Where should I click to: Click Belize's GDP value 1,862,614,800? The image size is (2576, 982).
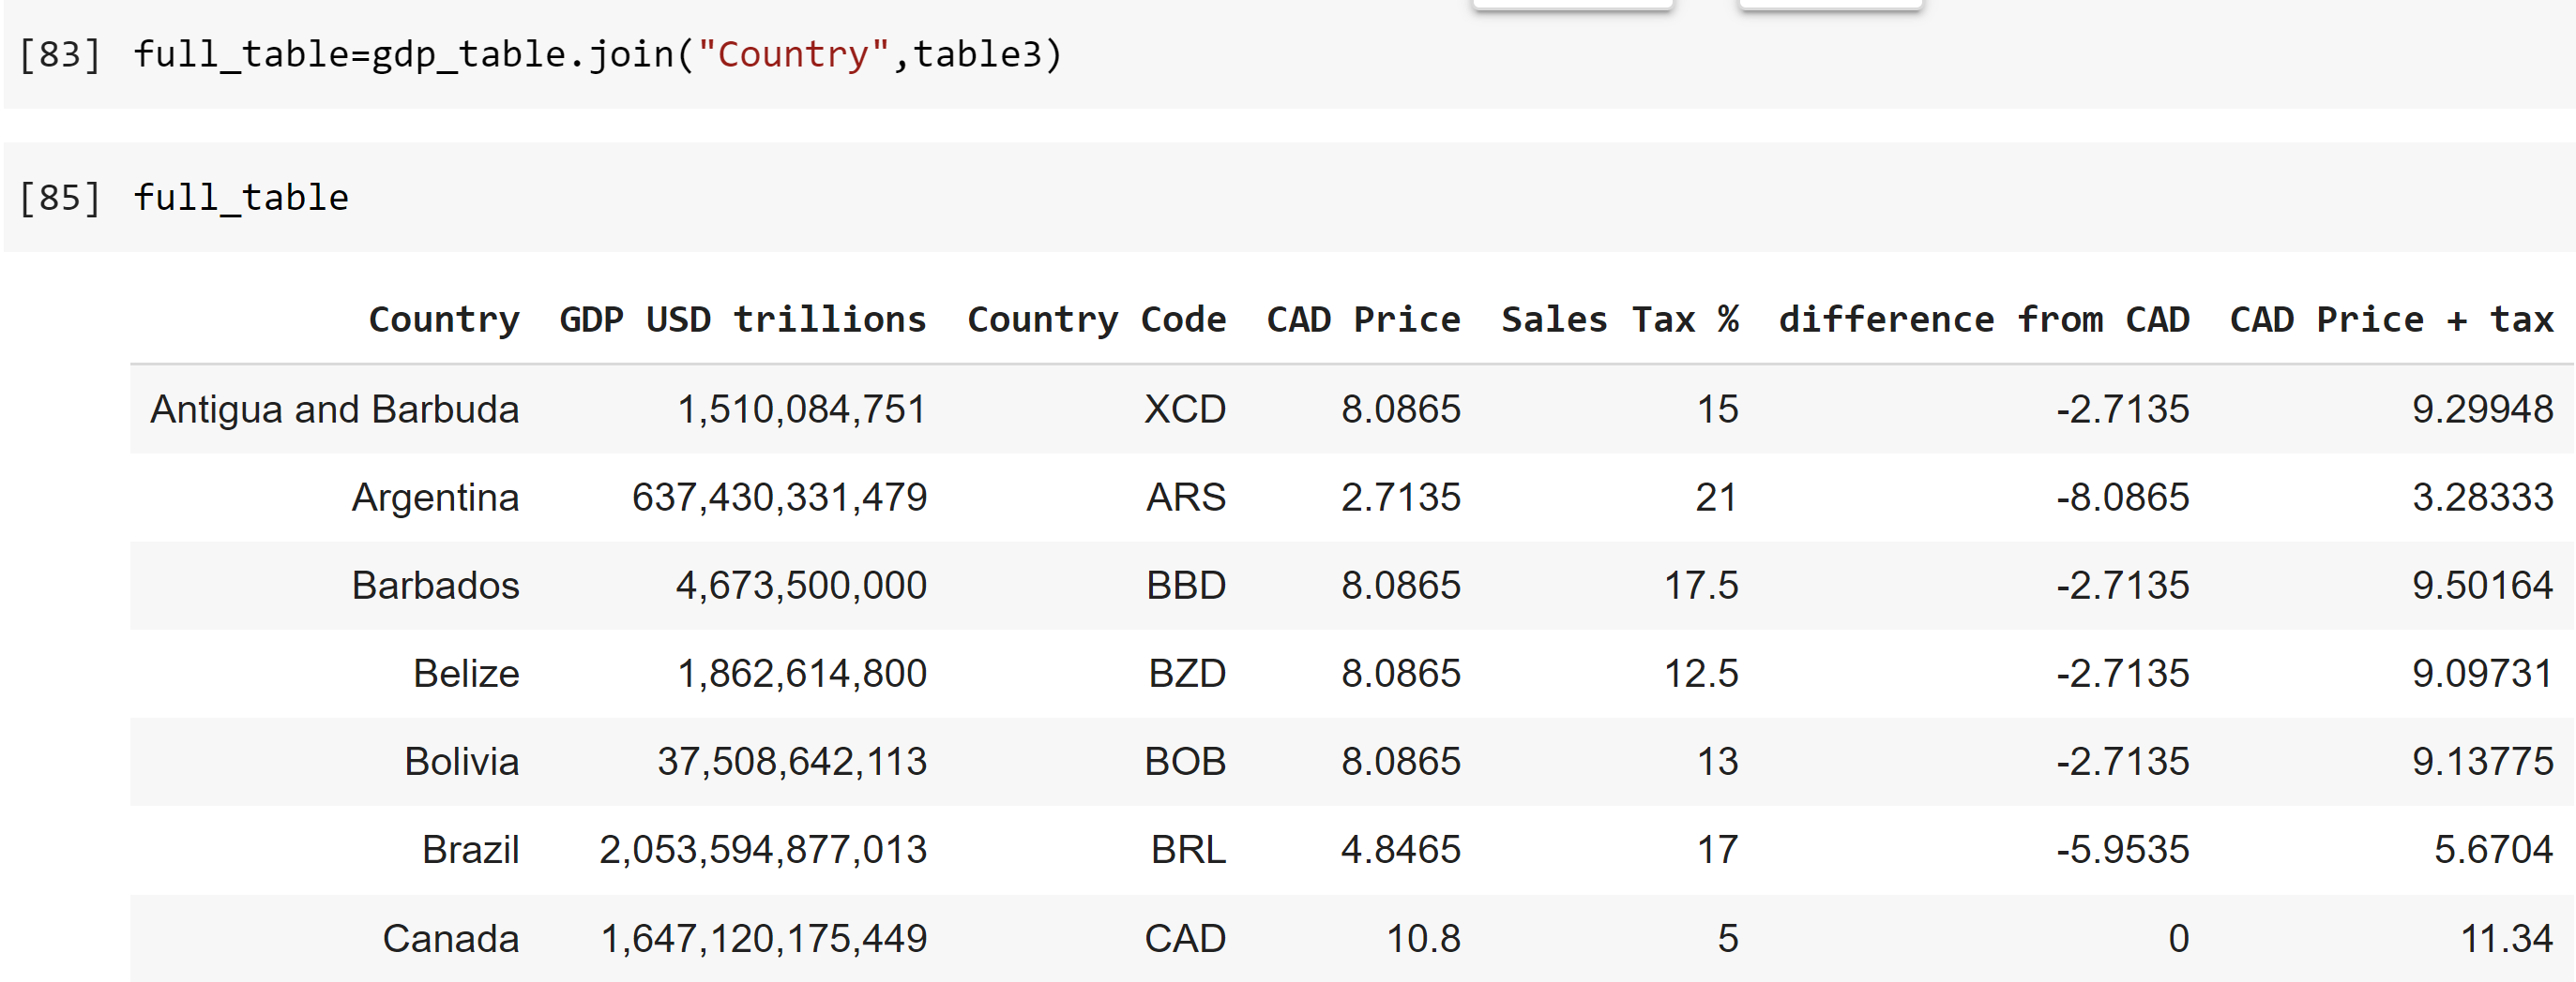click(802, 674)
